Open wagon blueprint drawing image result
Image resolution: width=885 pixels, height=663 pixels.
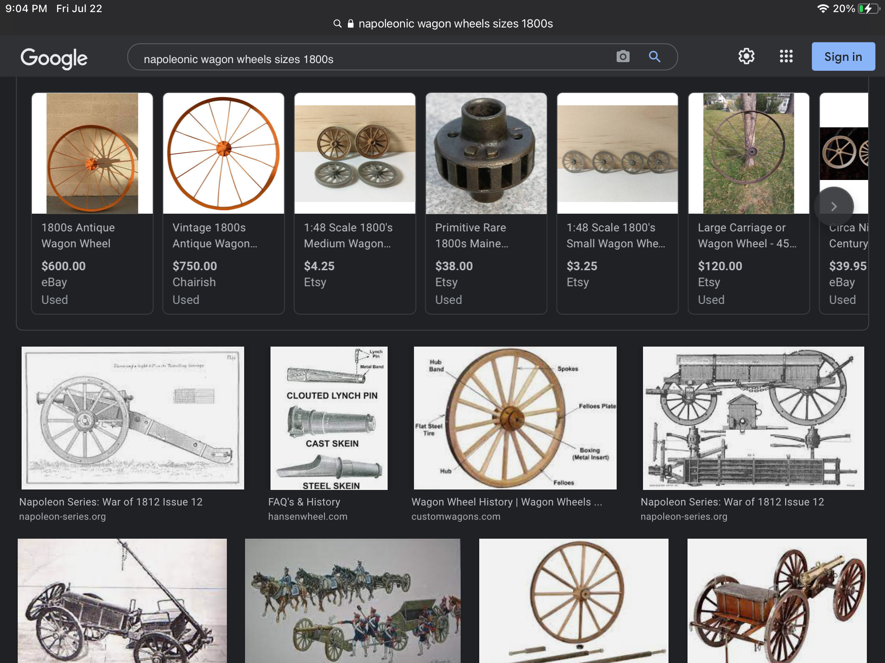754,418
